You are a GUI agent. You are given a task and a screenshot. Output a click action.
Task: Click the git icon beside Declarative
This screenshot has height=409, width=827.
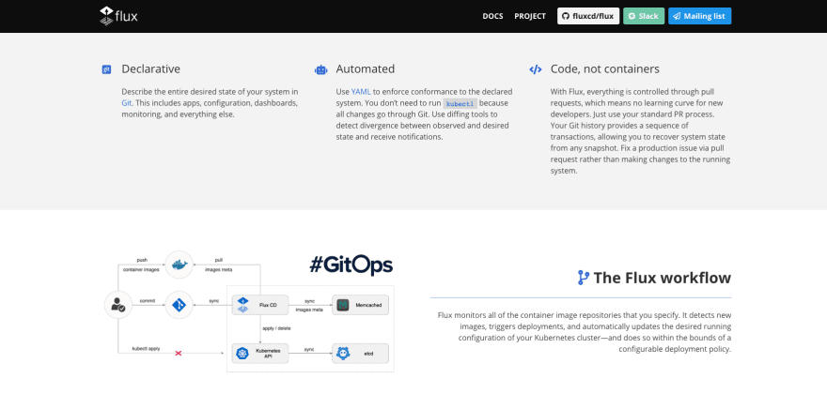[106, 69]
